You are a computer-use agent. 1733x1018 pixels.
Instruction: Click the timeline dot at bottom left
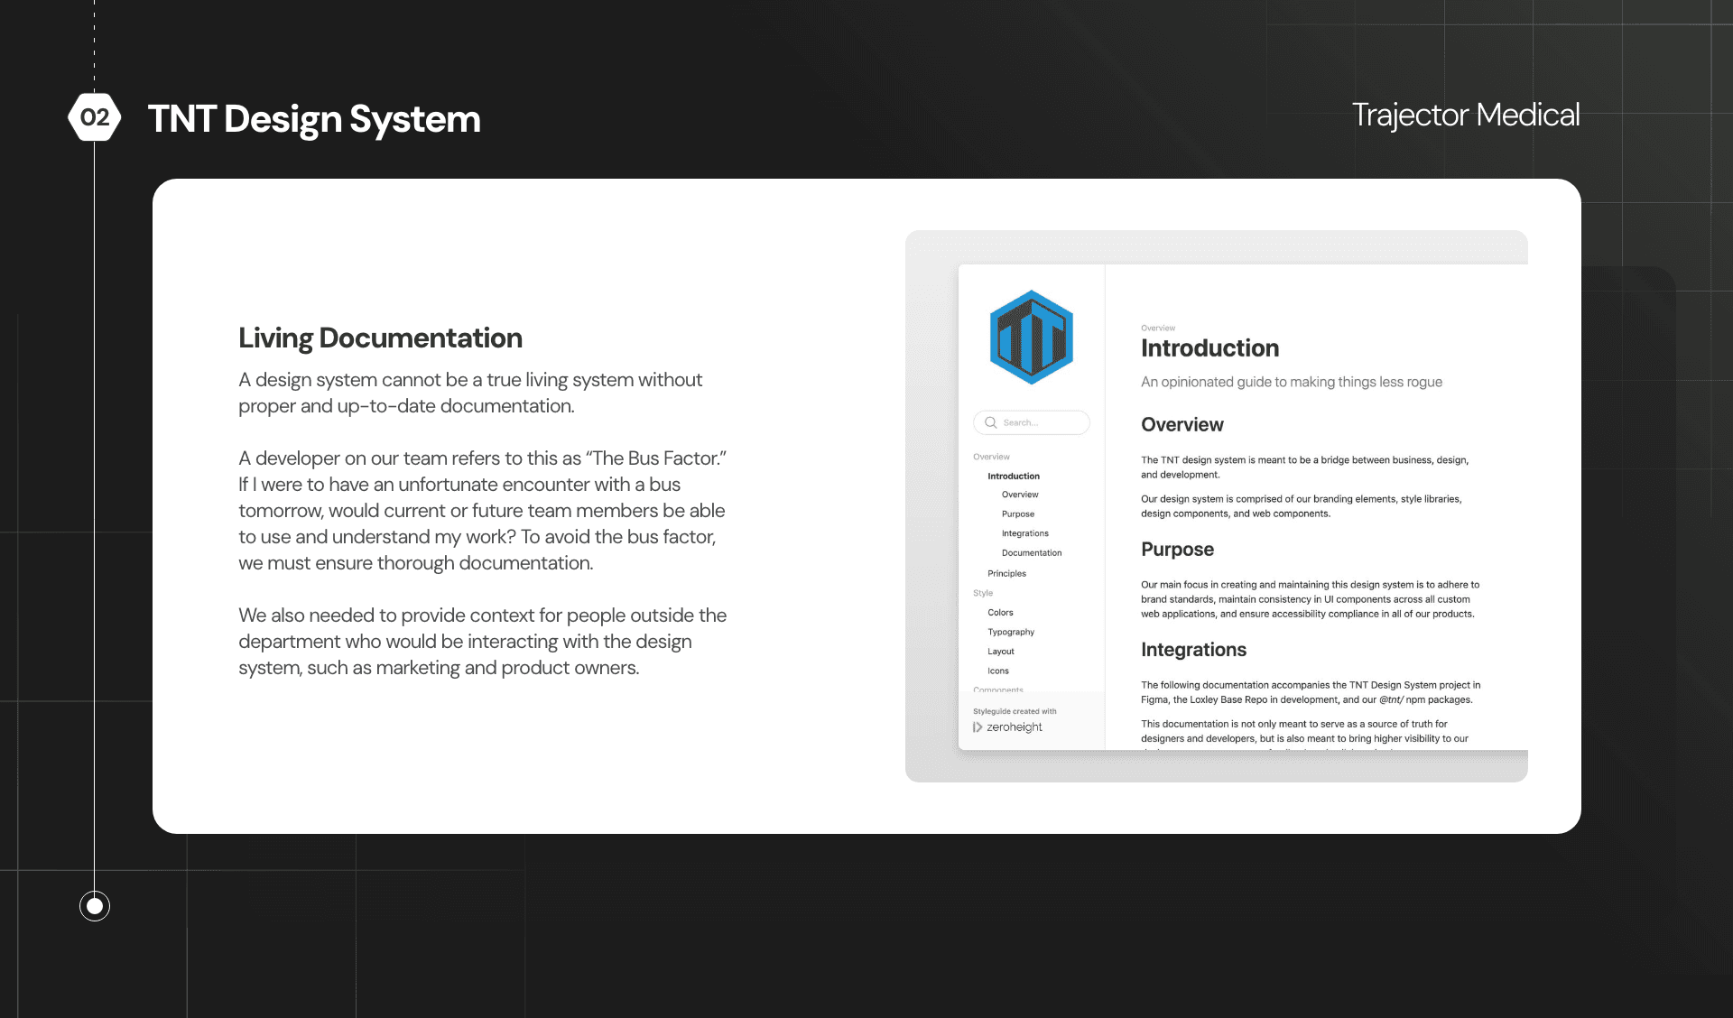point(93,905)
